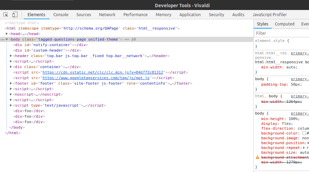Switch to the Computed styles tab

click(285, 24)
